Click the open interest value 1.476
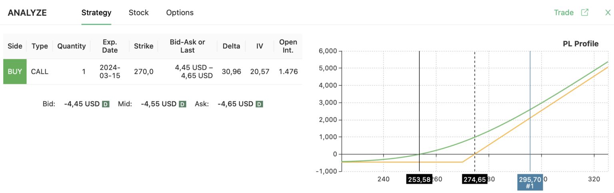 point(288,72)
